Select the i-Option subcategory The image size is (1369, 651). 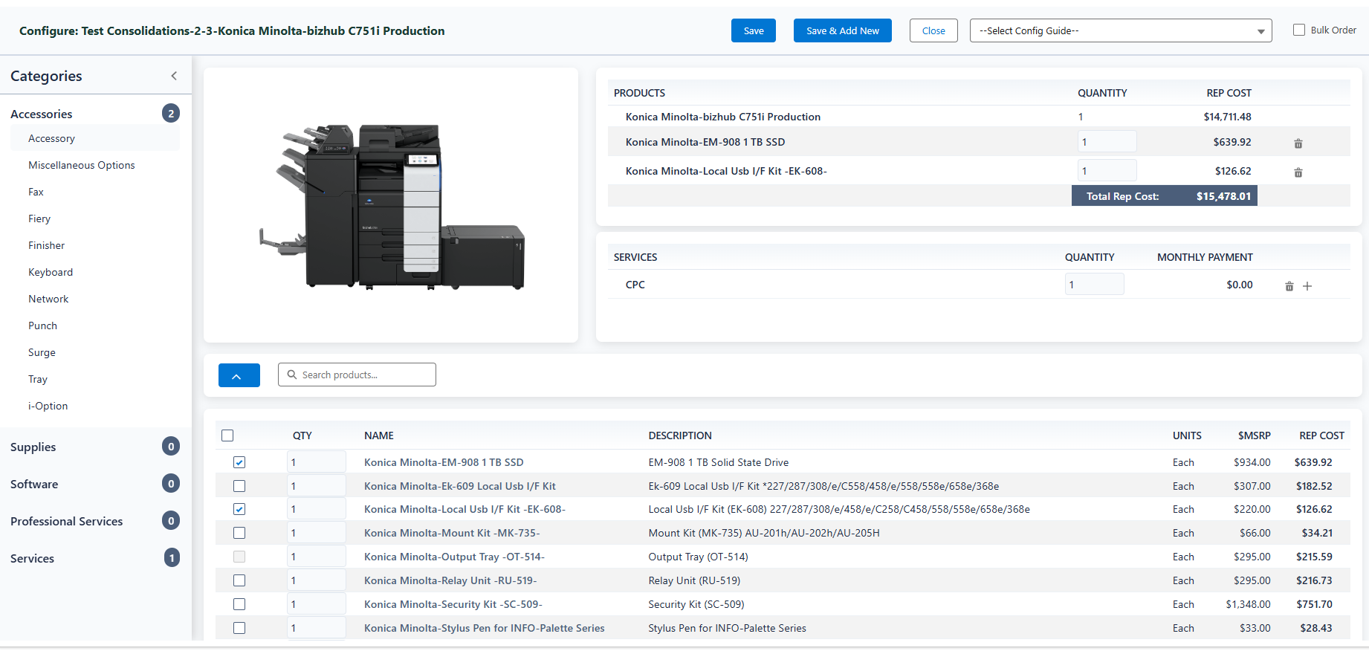point(48,406)
